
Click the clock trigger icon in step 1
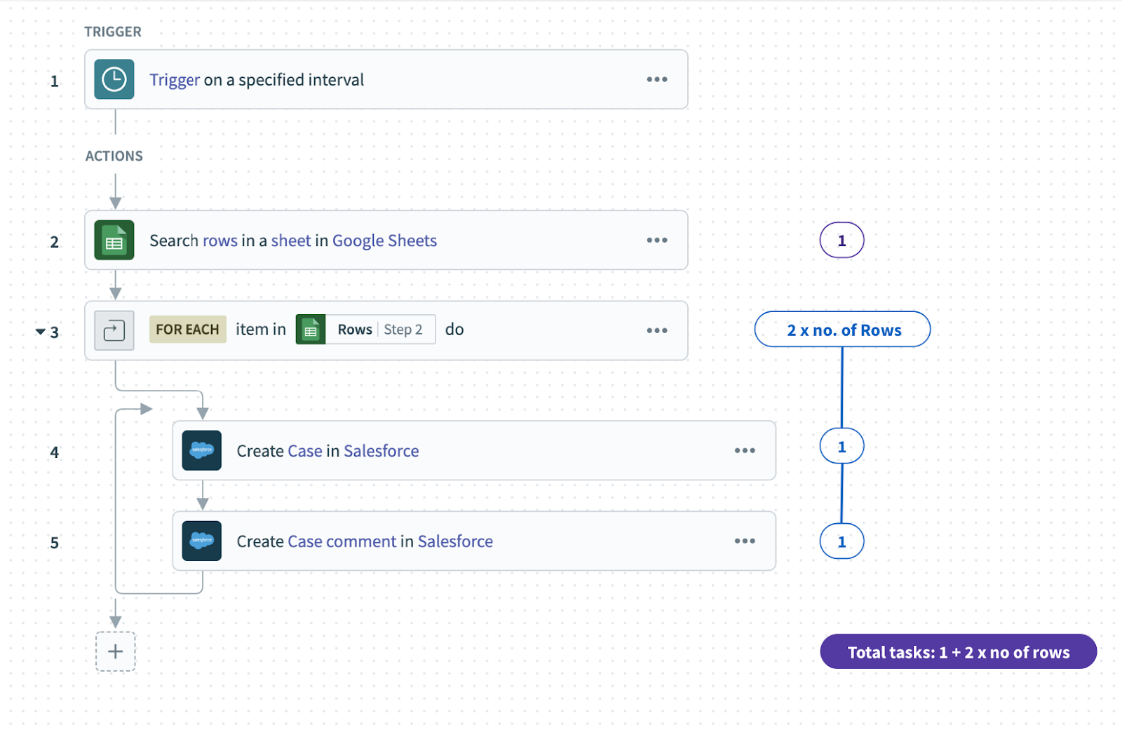(114, 80)
